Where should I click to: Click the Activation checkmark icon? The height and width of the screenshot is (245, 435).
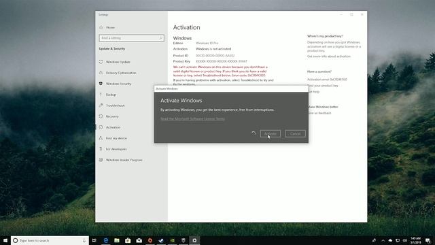[x=101, y=127]
